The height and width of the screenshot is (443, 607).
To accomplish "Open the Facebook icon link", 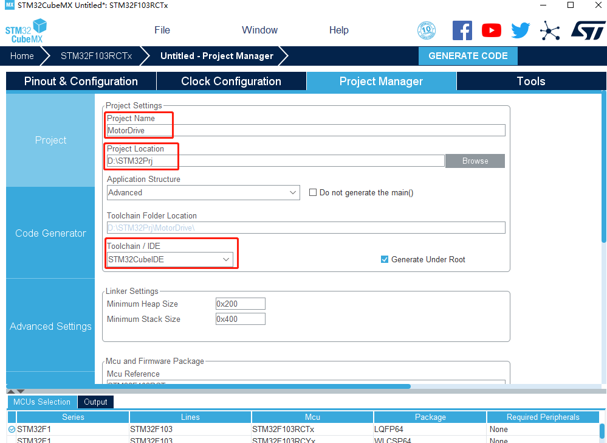I will coord(462,30).
